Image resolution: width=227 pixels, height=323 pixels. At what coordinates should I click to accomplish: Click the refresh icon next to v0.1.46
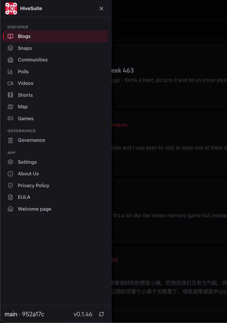click(x=101, y=314)
